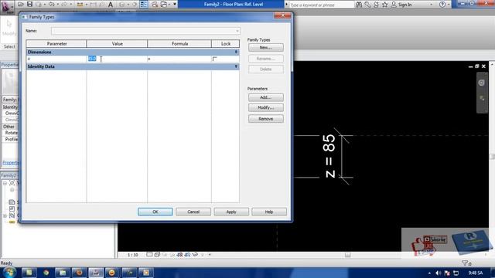The height and width of the screenshot is (278, 495).
Task: Open Firefox from the taskbar
Action: 79,273
